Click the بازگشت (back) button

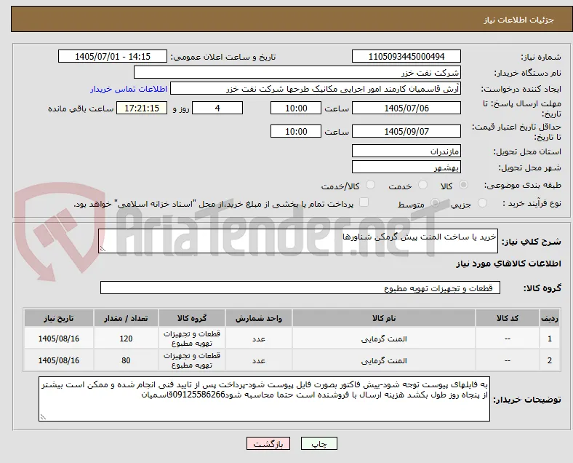pos(268,443)
